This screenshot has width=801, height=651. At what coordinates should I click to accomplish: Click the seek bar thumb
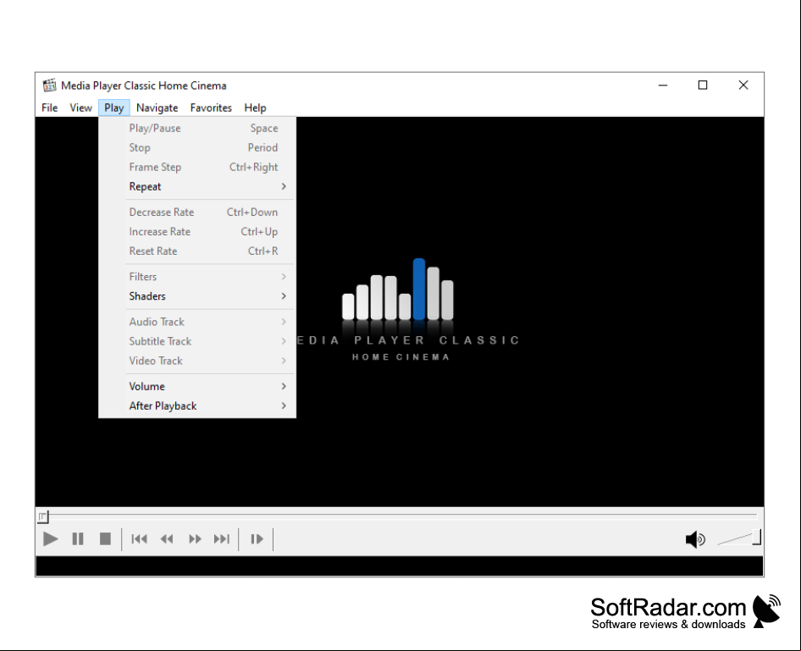[x=43, y=516]
